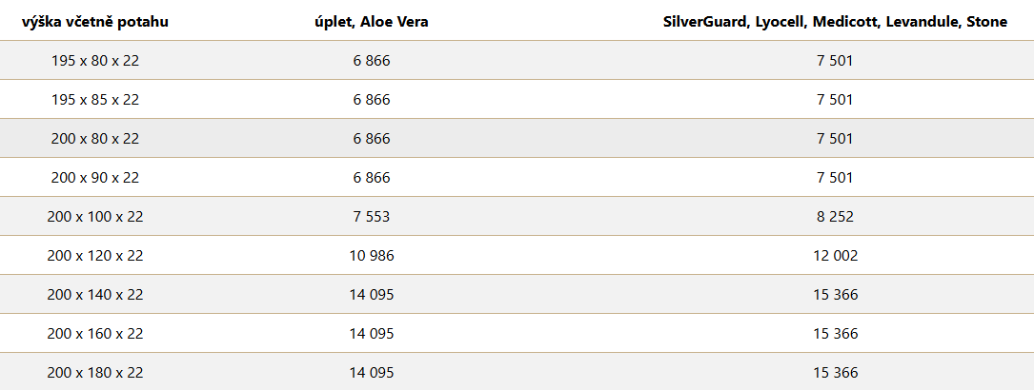Click 14 095 price for 200 x 180
1034x390 pixels.
tap(372, 373)
